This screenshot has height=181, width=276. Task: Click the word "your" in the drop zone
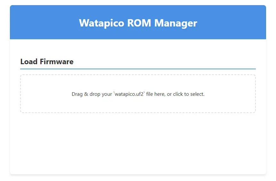(x=107, y=94)
